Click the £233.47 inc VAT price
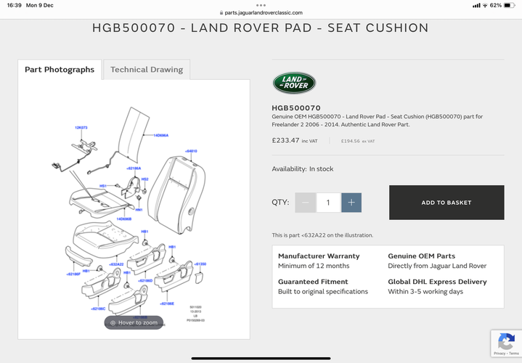Image resolution: width=522 pixels, height=363 pixels. (295, 141)
